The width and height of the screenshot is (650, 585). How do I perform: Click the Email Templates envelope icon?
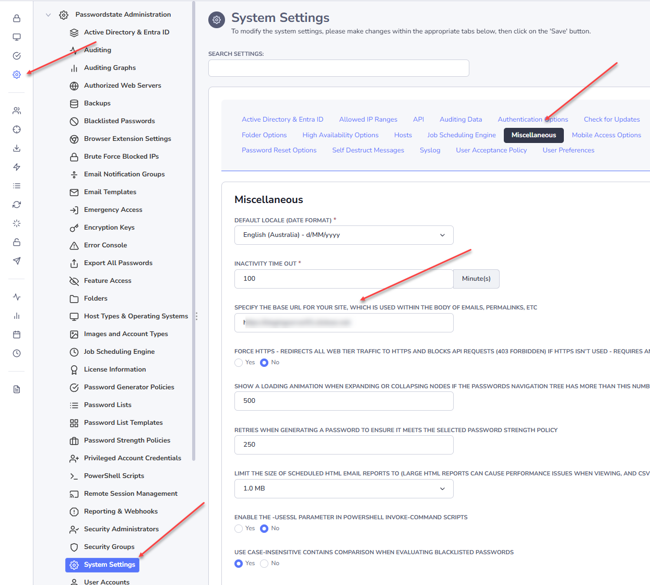point(74,192)
